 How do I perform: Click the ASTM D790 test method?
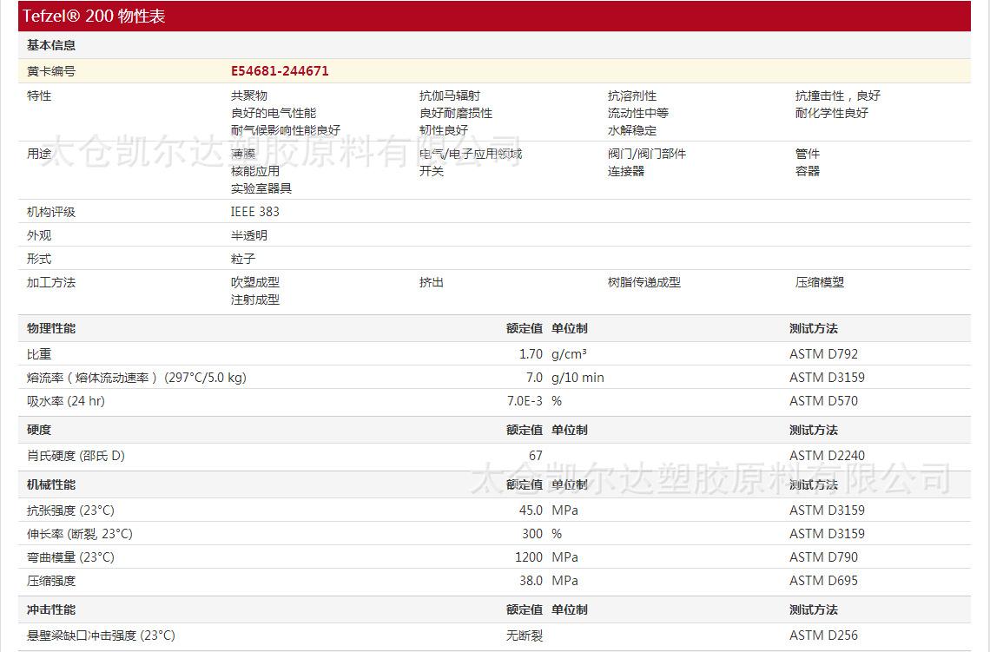click(823, 557)
